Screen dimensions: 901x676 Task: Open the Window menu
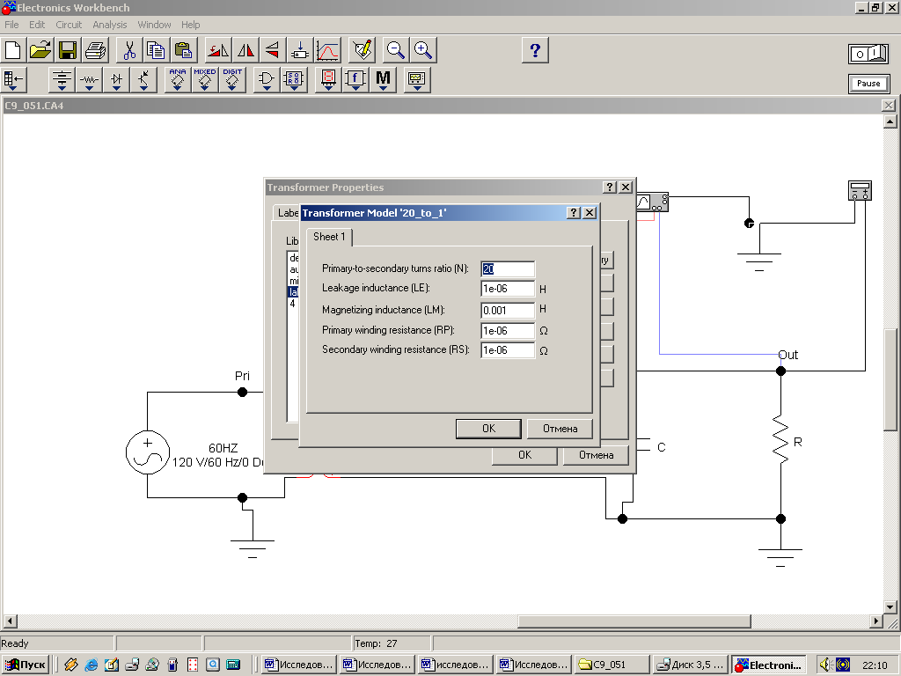[x=154, y=25]
